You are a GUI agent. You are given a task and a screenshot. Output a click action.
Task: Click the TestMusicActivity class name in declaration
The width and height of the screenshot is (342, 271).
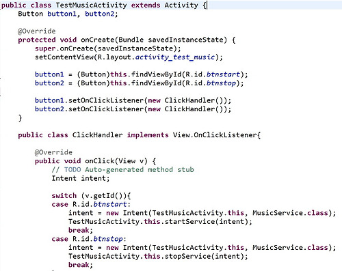[91, 5]
